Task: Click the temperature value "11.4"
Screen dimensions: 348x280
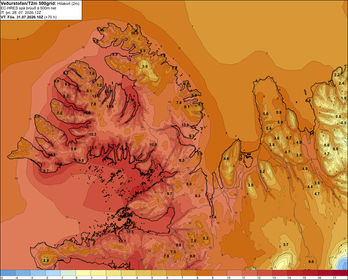Action: 212,217
